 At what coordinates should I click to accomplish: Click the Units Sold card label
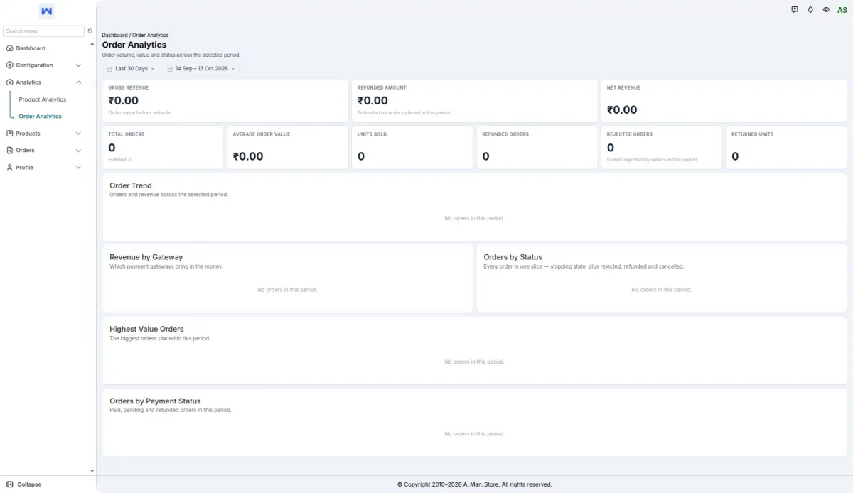coord(372,134)
